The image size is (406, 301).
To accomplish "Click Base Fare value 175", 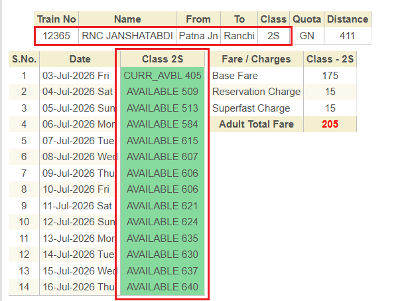I will (330, 76).
